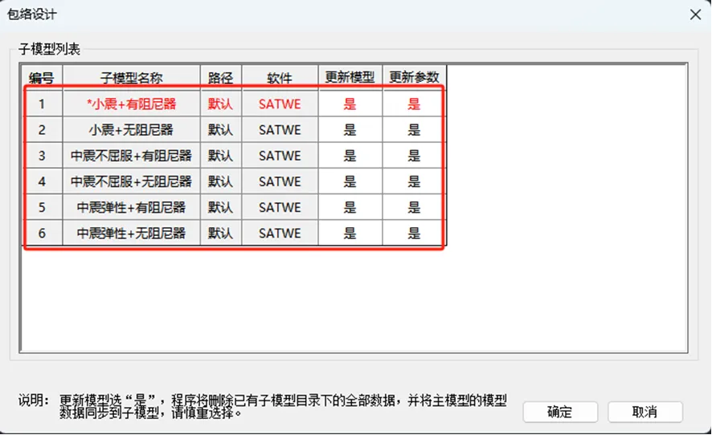Toggle 更新模型 value for 中震弹性+无阻尼器 row
The height and width of the screenshot is (435, 712).
pos(350,234)
